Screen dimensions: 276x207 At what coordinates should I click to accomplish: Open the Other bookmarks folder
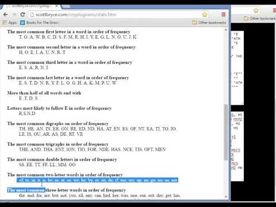coord(209,22)
